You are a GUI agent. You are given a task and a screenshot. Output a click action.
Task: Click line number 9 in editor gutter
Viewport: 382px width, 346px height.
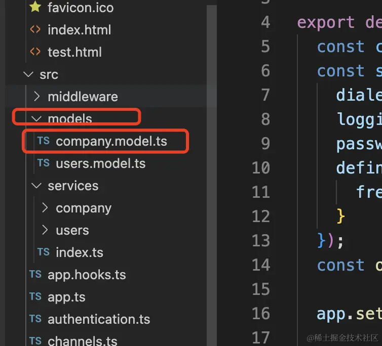265,144
